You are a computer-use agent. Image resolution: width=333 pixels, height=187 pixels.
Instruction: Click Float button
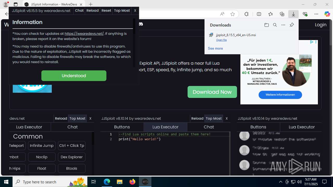pos(42,169)
